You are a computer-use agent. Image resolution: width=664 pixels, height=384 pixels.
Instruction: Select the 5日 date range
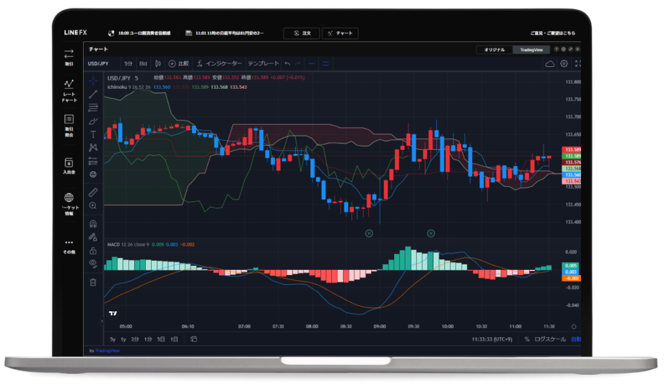point(161,339)
